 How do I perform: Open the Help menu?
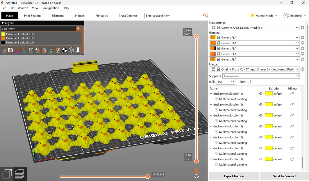[x=65, y=8]
